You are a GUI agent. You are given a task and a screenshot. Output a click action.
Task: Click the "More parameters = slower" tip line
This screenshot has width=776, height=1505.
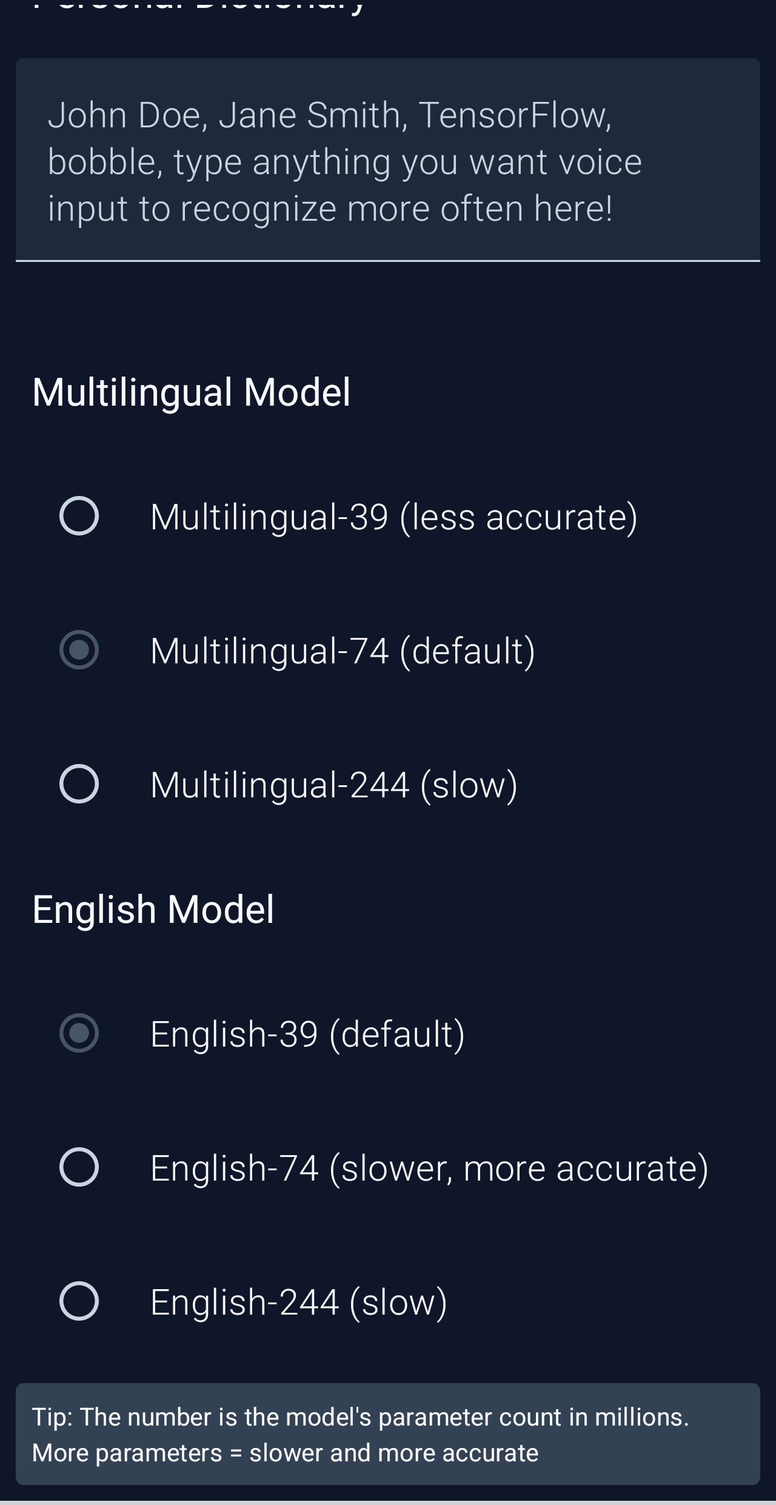click(x=285, y=1453)
